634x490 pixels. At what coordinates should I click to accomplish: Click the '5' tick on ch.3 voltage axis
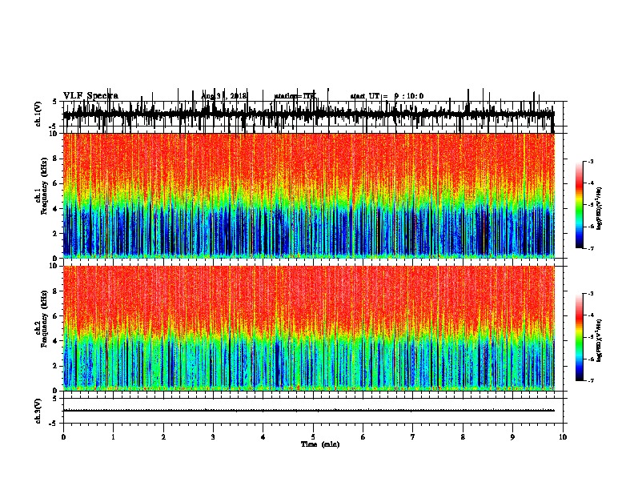[54, 399]
